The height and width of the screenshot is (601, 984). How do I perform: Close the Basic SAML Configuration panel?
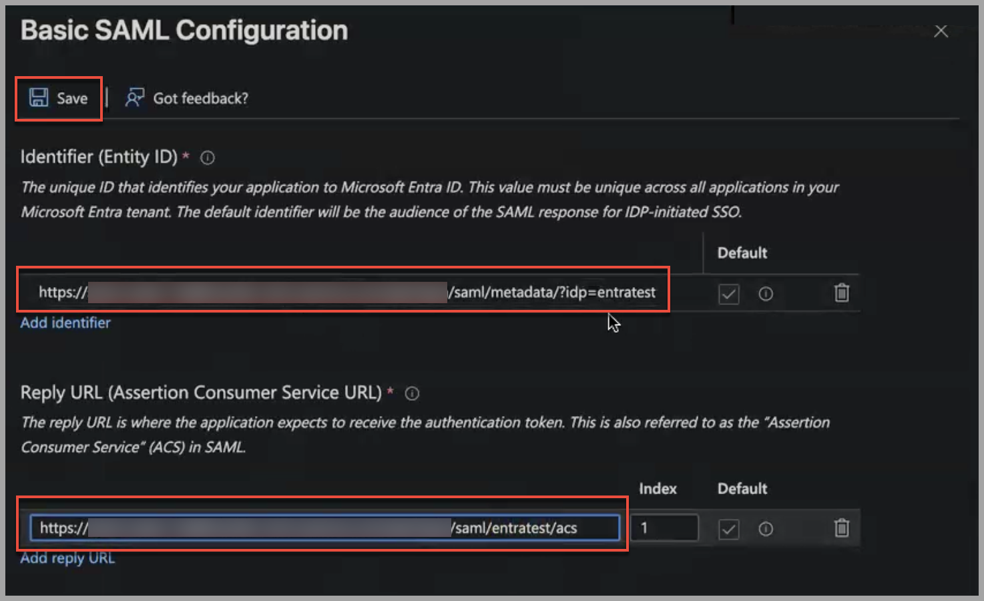point(941,31)
